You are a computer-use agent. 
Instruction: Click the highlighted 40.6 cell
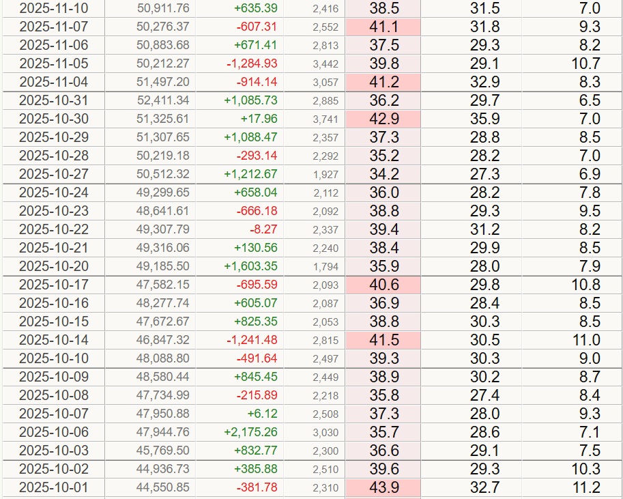[383, 285]
